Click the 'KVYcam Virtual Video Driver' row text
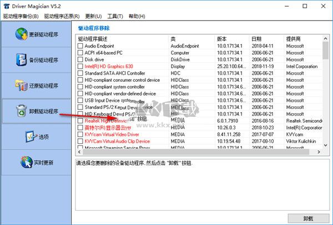333x225 pixels. tap(112, 134)
